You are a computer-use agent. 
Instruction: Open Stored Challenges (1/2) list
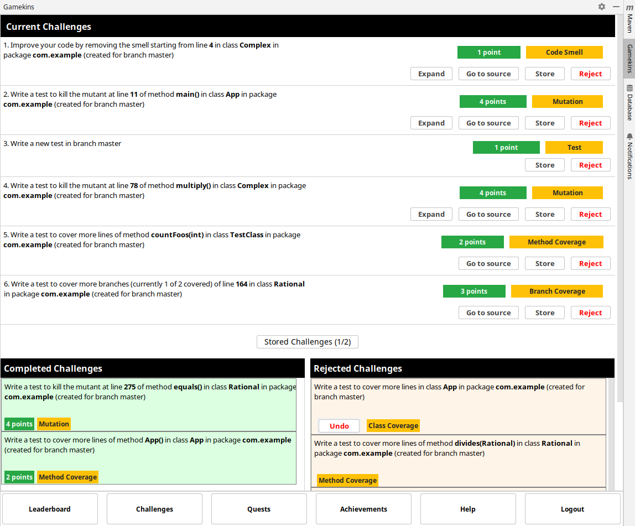(x=308, y=342)
